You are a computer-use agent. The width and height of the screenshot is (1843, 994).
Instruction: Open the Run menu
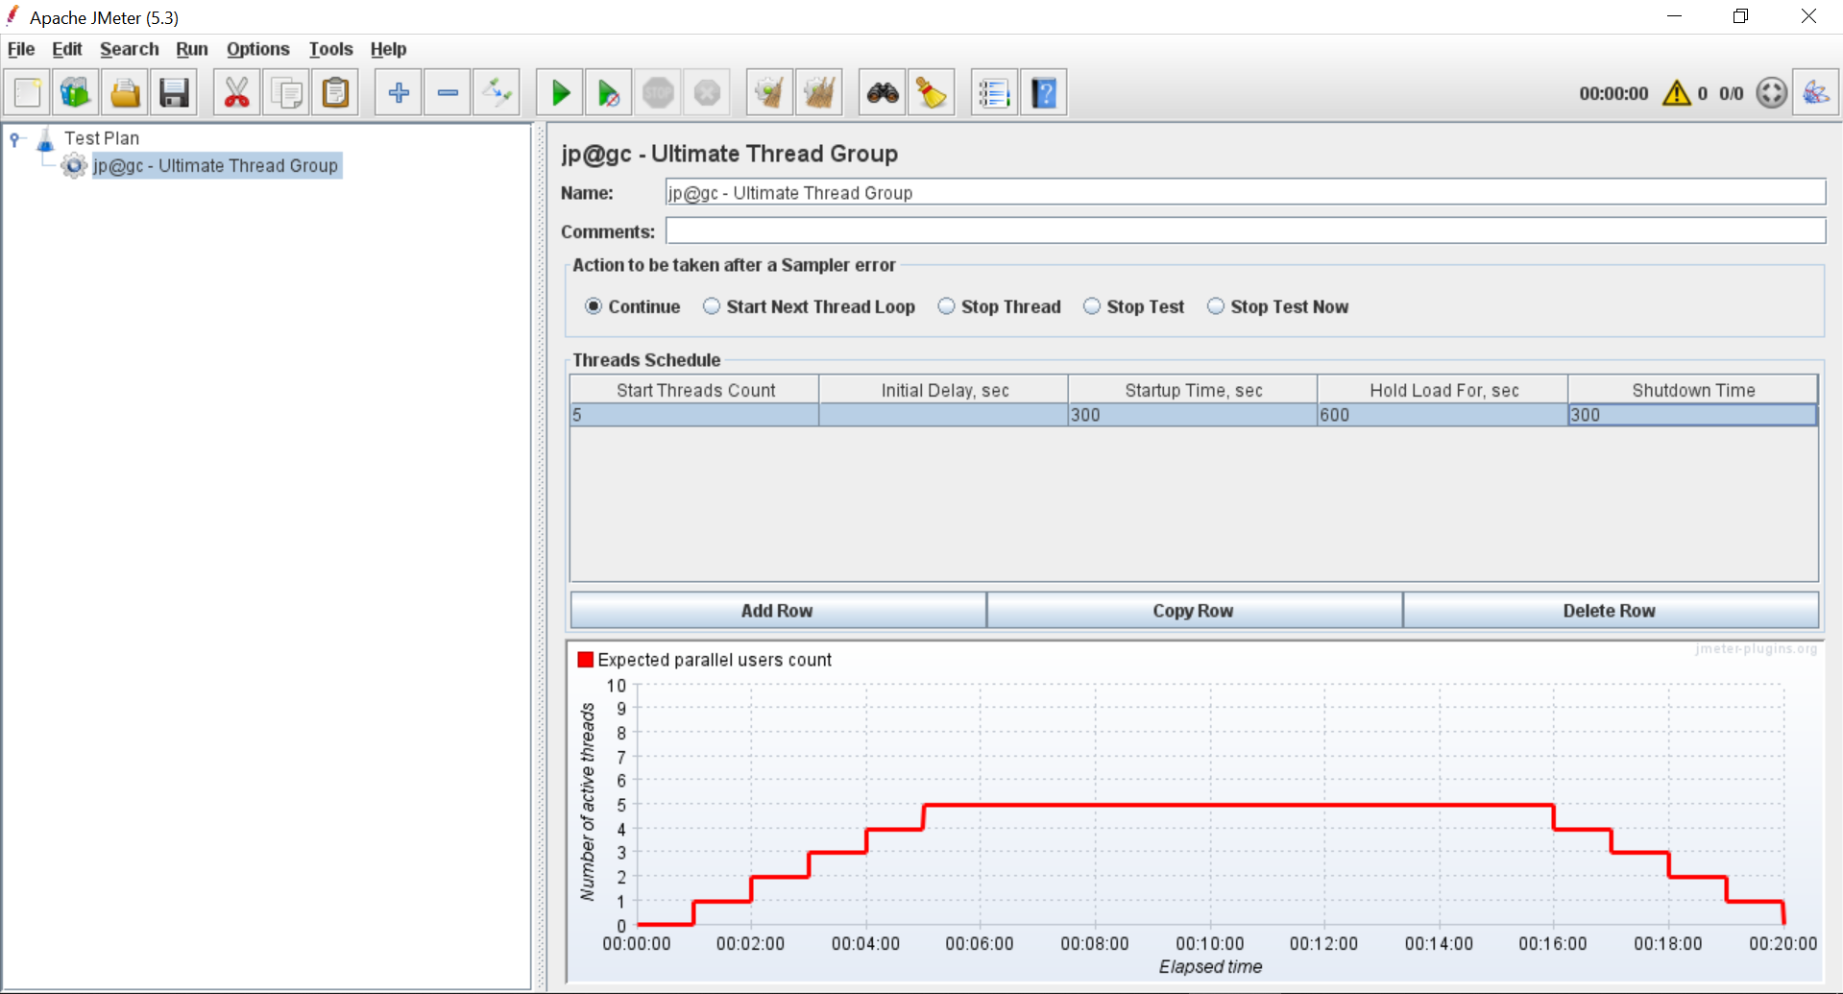(x=192, y=49)
